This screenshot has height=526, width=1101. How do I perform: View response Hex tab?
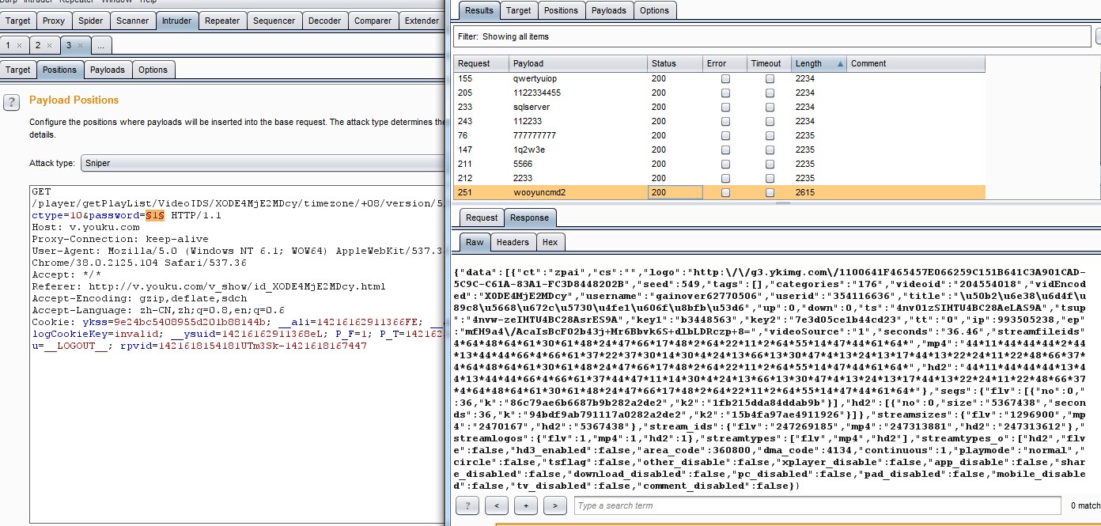point(550,243)
